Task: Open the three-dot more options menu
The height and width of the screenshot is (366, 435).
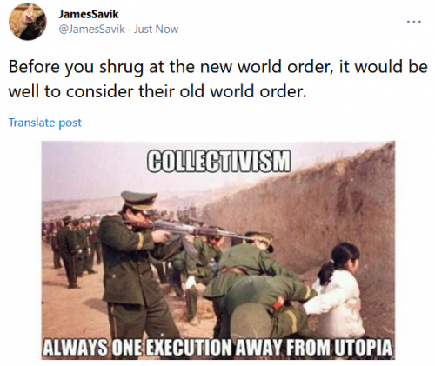Action: tap(414, 22)
